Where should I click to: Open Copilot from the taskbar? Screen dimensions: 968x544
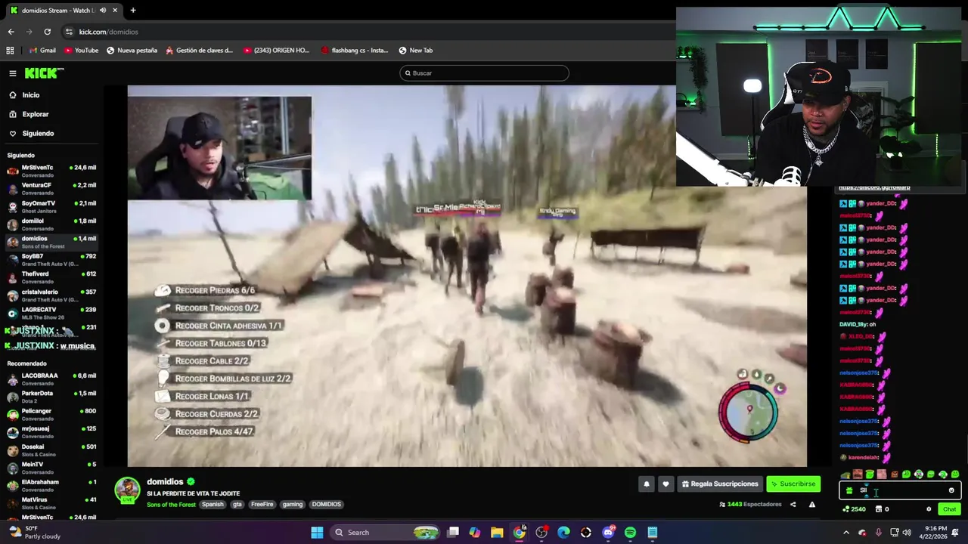click(475, 533)
